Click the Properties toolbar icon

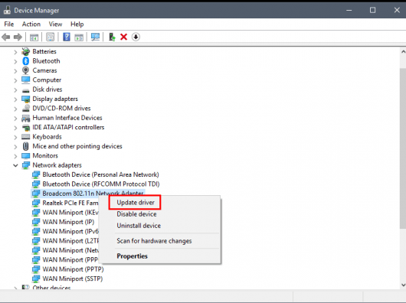point(51,37)
